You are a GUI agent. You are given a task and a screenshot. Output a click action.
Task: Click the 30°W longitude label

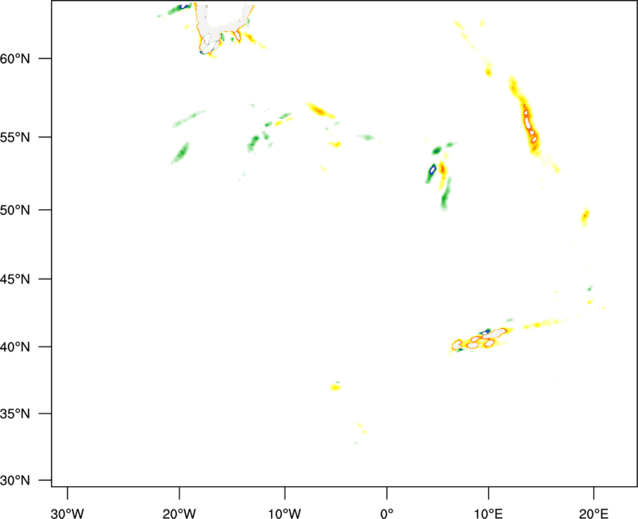click(68, 513)
